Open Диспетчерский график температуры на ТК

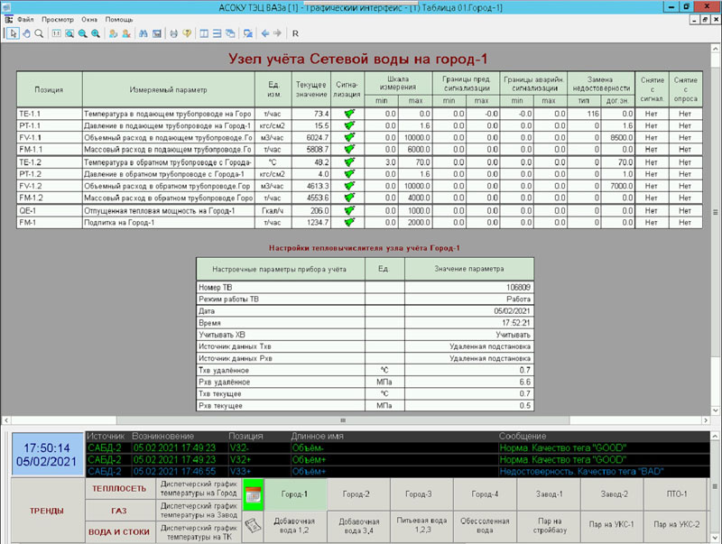[199, 532]
